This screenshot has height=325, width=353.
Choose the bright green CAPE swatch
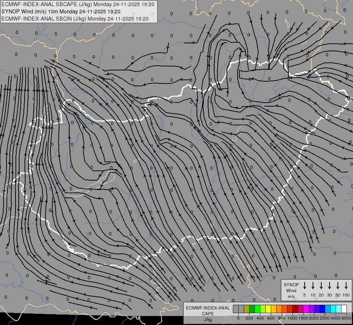coord(257,309)
